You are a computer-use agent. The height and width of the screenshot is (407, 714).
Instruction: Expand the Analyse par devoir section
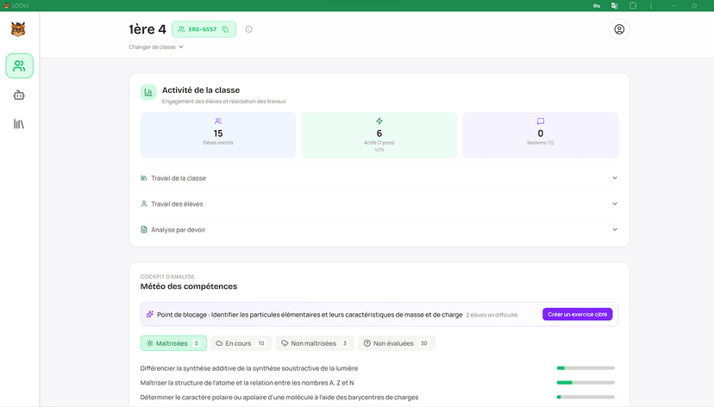coord(379,230)
